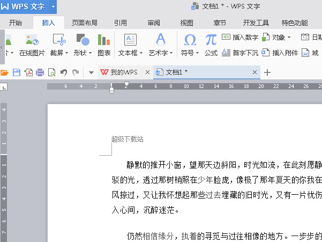Viewport: 322px width, 242px height.
Task: Insert a chart with 图表
Action: 104,45
